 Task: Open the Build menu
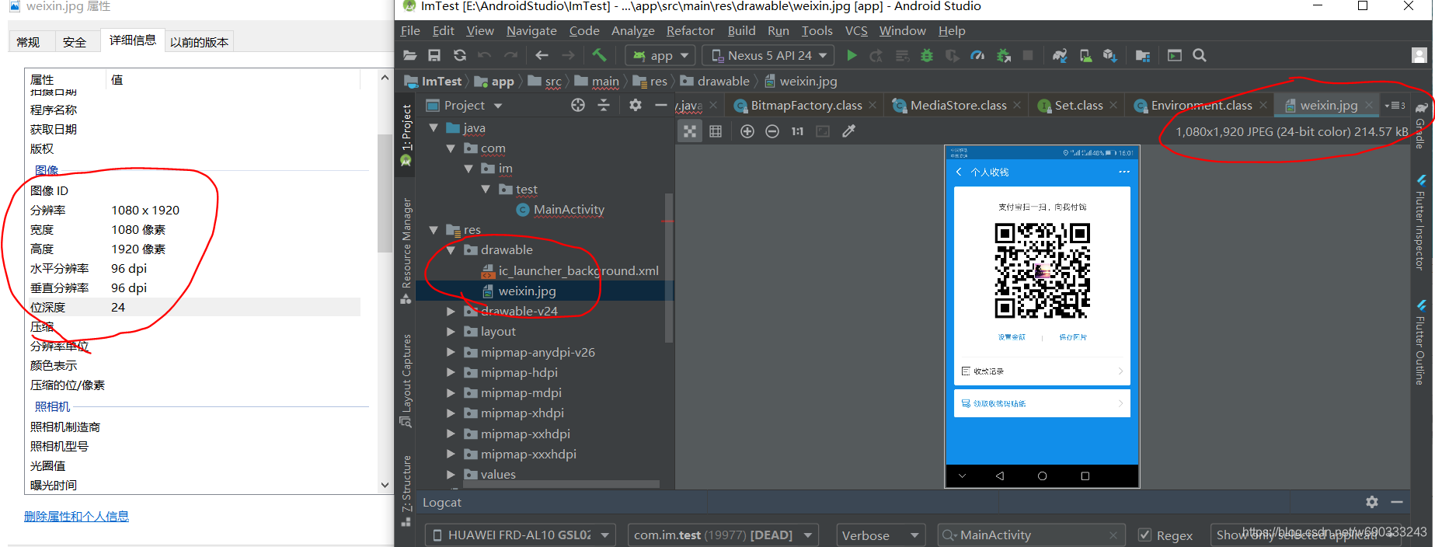[741, 31]
